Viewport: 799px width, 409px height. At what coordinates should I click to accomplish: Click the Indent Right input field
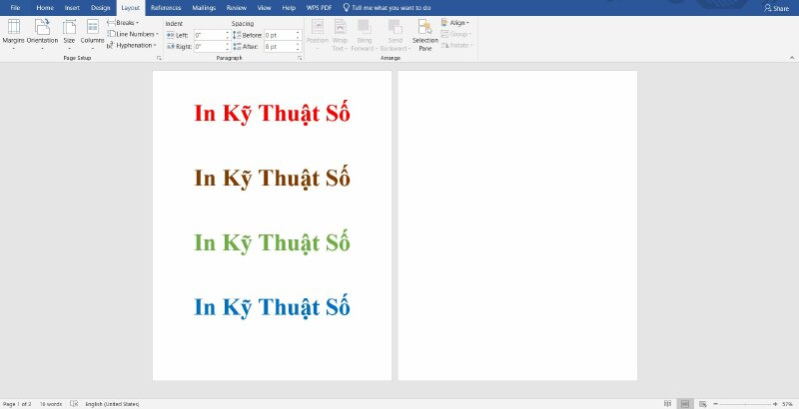pyautogui.click(x=209, y=46)
